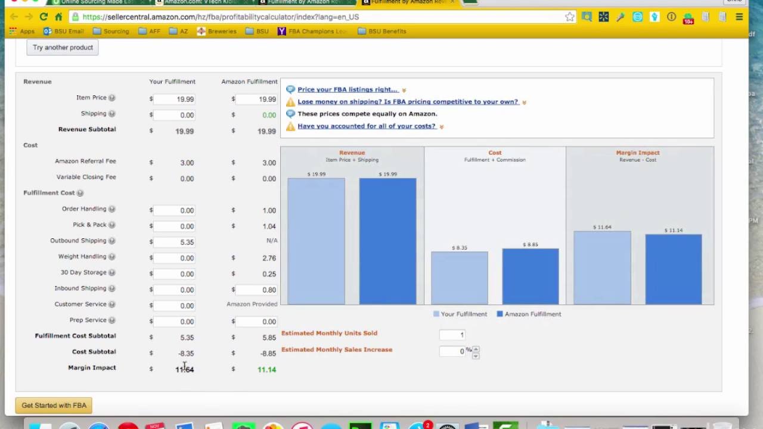Open the Chrome hamburger menu
The height and width of the screenshot is (429, 763).
tap(739, 17)
